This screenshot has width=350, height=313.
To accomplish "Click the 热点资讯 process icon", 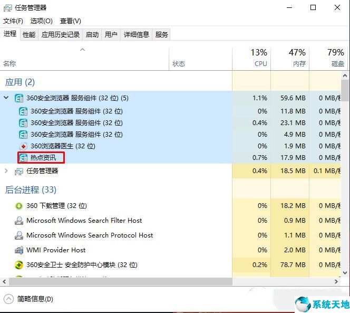I will pyautogui.click(x=23, y=158).
